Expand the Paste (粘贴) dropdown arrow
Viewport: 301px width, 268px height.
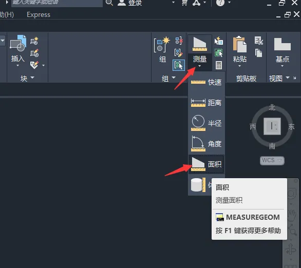(x=239, y=66)
